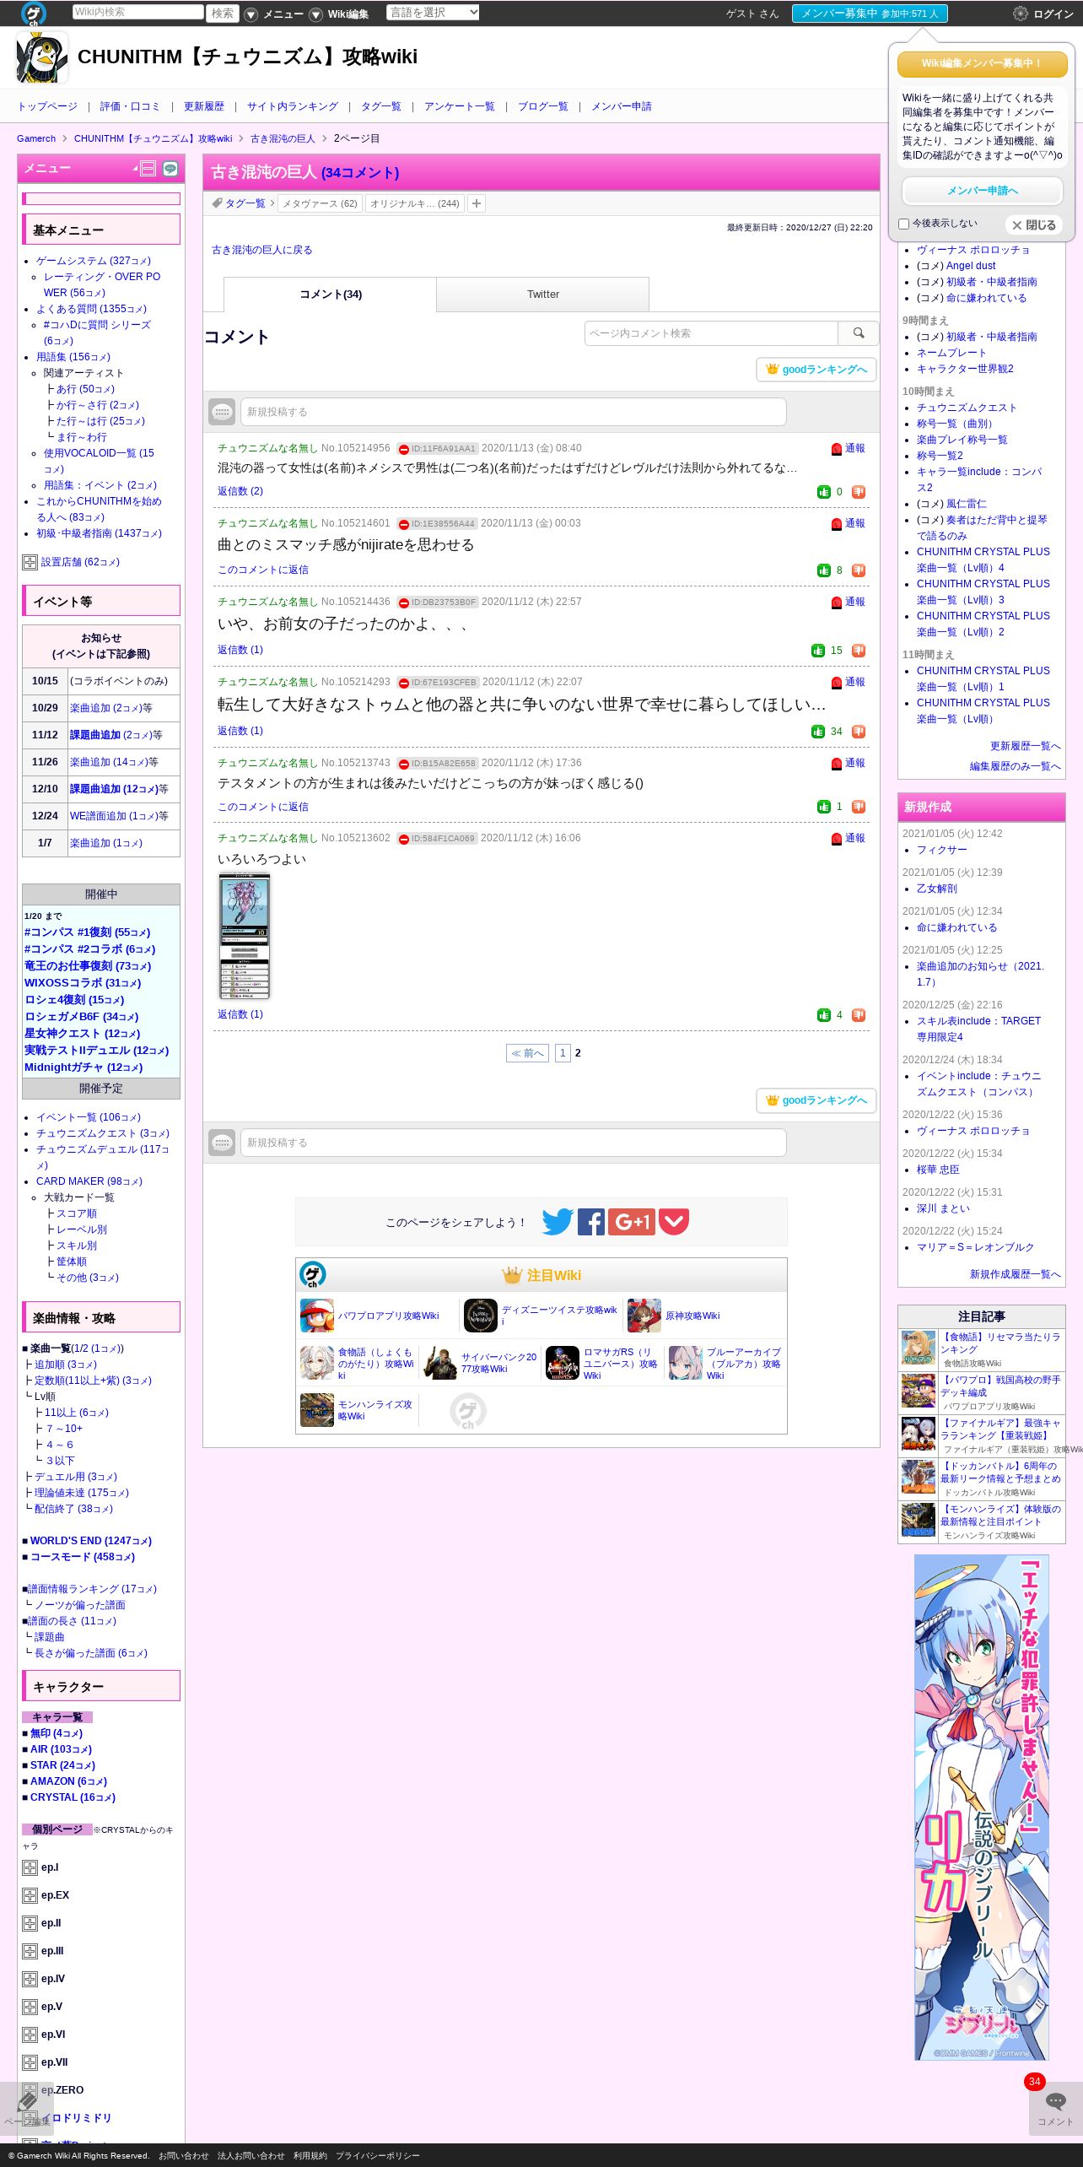This screenshot has height=2167, width=1083.
Task: Open パワプロアプリ攻略Wiki icon
Action: [x=317, y=1316]
